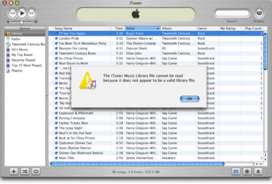Viewport: 272px width, 184px height.
Task: Sort by Song Name column header
Action: (82, 28)
